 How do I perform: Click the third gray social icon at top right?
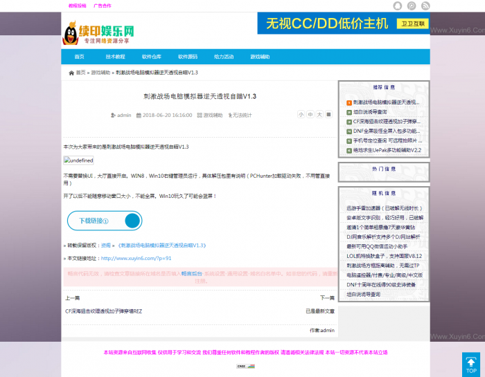pos(425,6)
